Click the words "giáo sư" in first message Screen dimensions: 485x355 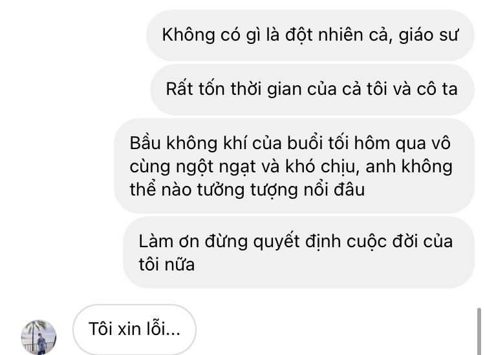click(x=428, y=35)
